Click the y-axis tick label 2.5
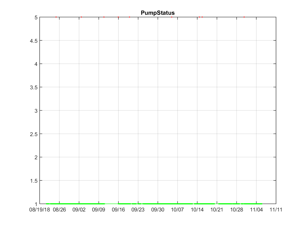 34,134
